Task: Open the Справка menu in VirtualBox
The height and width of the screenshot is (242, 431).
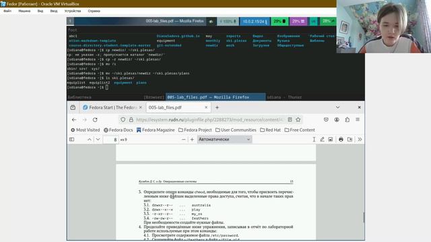Action: [94, 11]
